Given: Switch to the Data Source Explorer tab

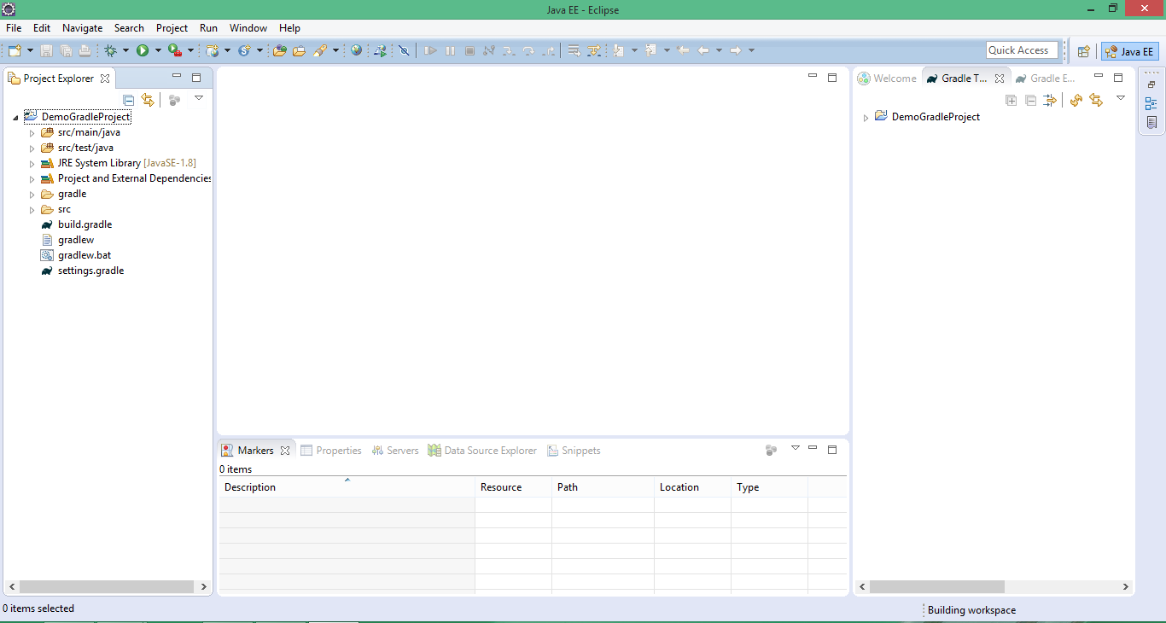Looking at the screenshot, I should 482,451.
